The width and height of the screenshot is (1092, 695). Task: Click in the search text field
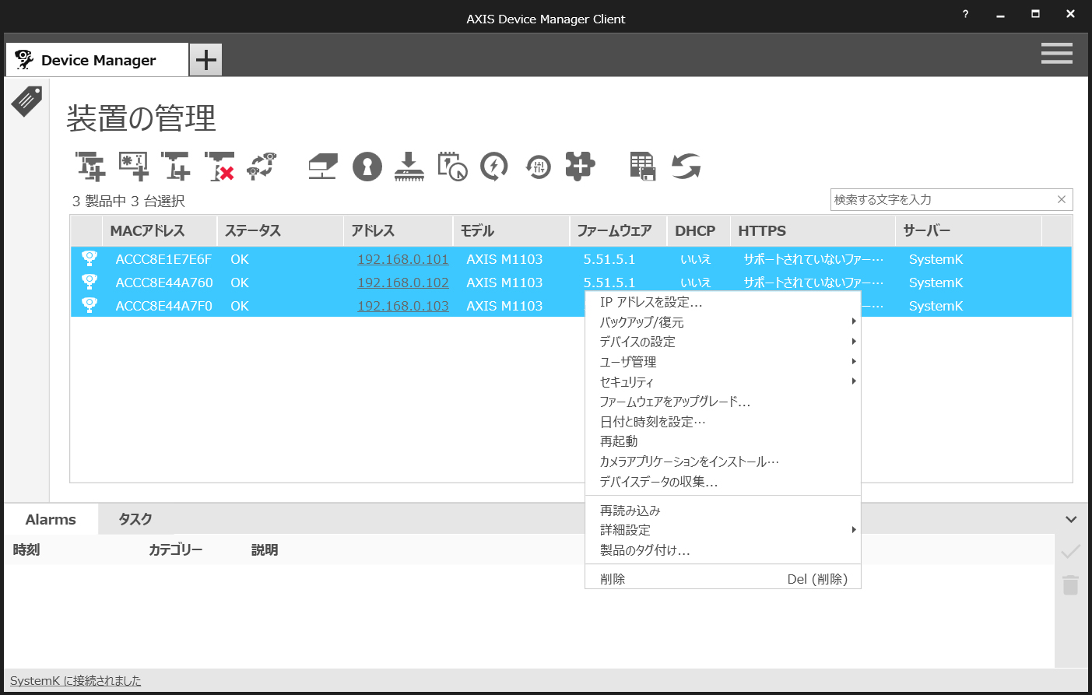point(942,199)
